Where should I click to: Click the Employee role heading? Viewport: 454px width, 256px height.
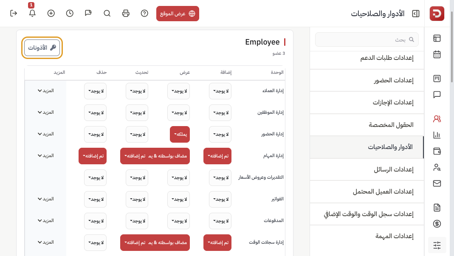point(262,42)
